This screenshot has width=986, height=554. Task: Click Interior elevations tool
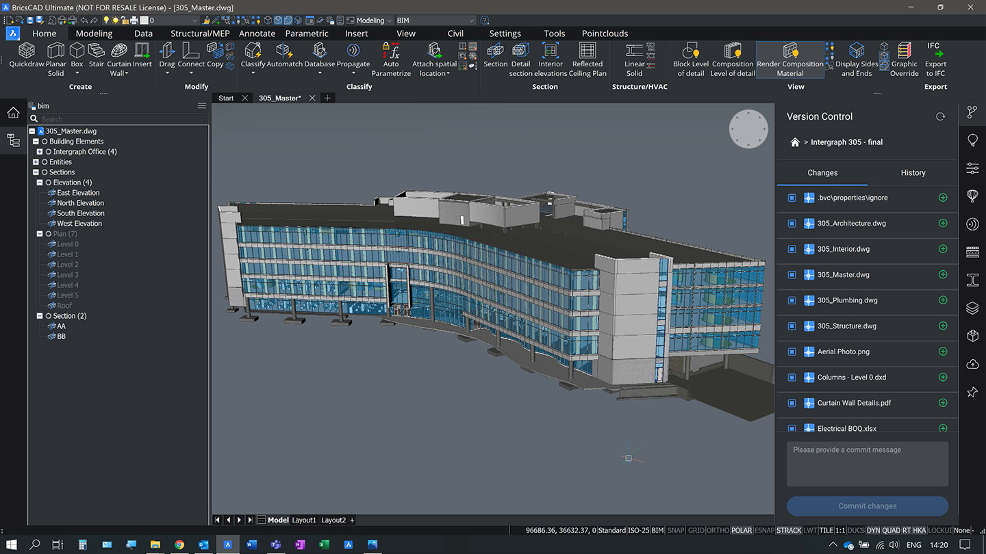(x=551, y=60)
